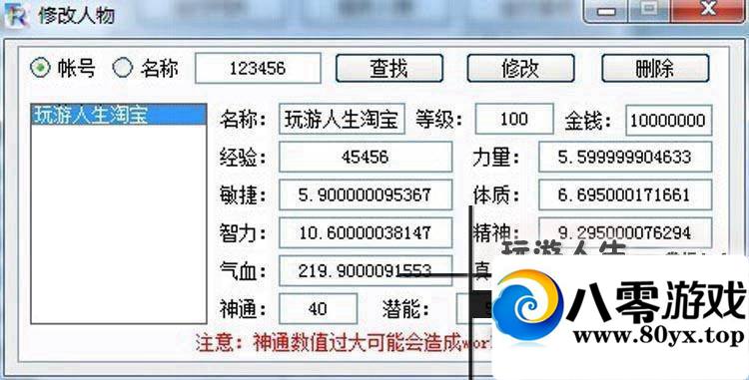Click the 智力 field showing 10.60000038147
Viewport: 749px width, 380px height.
pyautogui.click(x=366, y=232)
